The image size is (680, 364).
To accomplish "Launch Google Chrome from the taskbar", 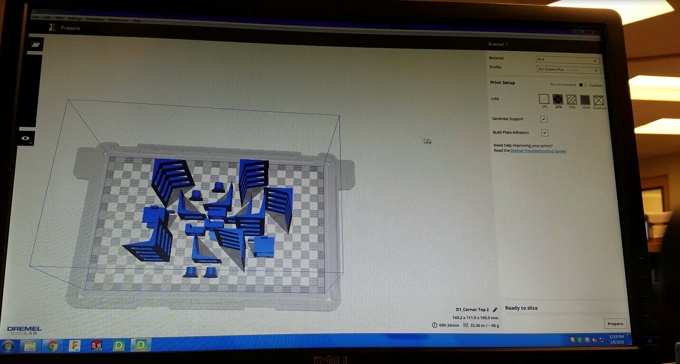I will pyautogui.click(x=52, y=346).
